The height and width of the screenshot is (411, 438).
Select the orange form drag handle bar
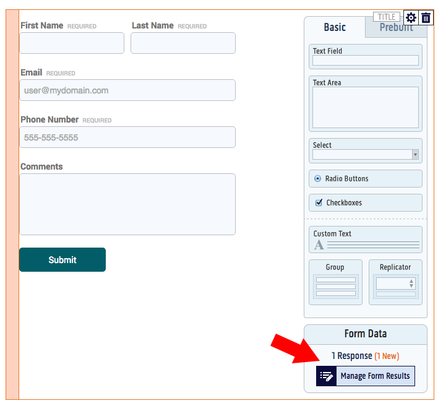click(12, 204)
